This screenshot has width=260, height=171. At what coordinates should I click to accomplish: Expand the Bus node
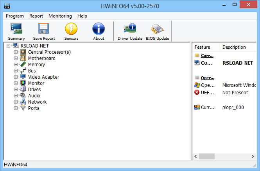coord(16,71)
